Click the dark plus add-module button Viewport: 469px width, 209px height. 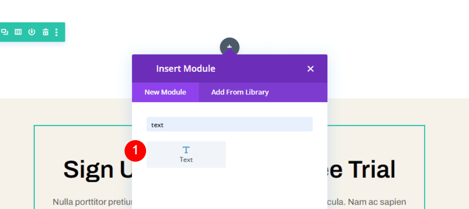click(230, 47)
